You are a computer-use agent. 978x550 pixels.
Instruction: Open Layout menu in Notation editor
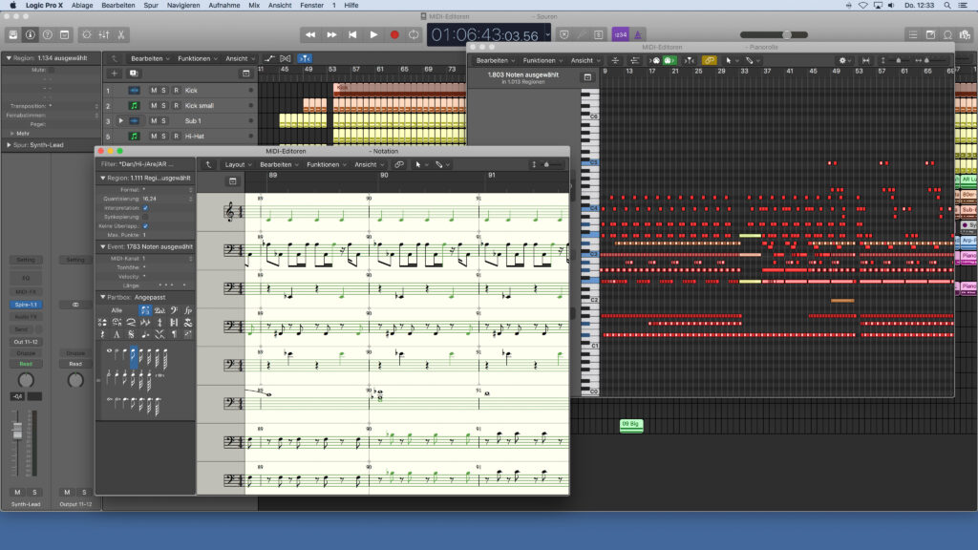pyautogui.click(x=238, y=164)
